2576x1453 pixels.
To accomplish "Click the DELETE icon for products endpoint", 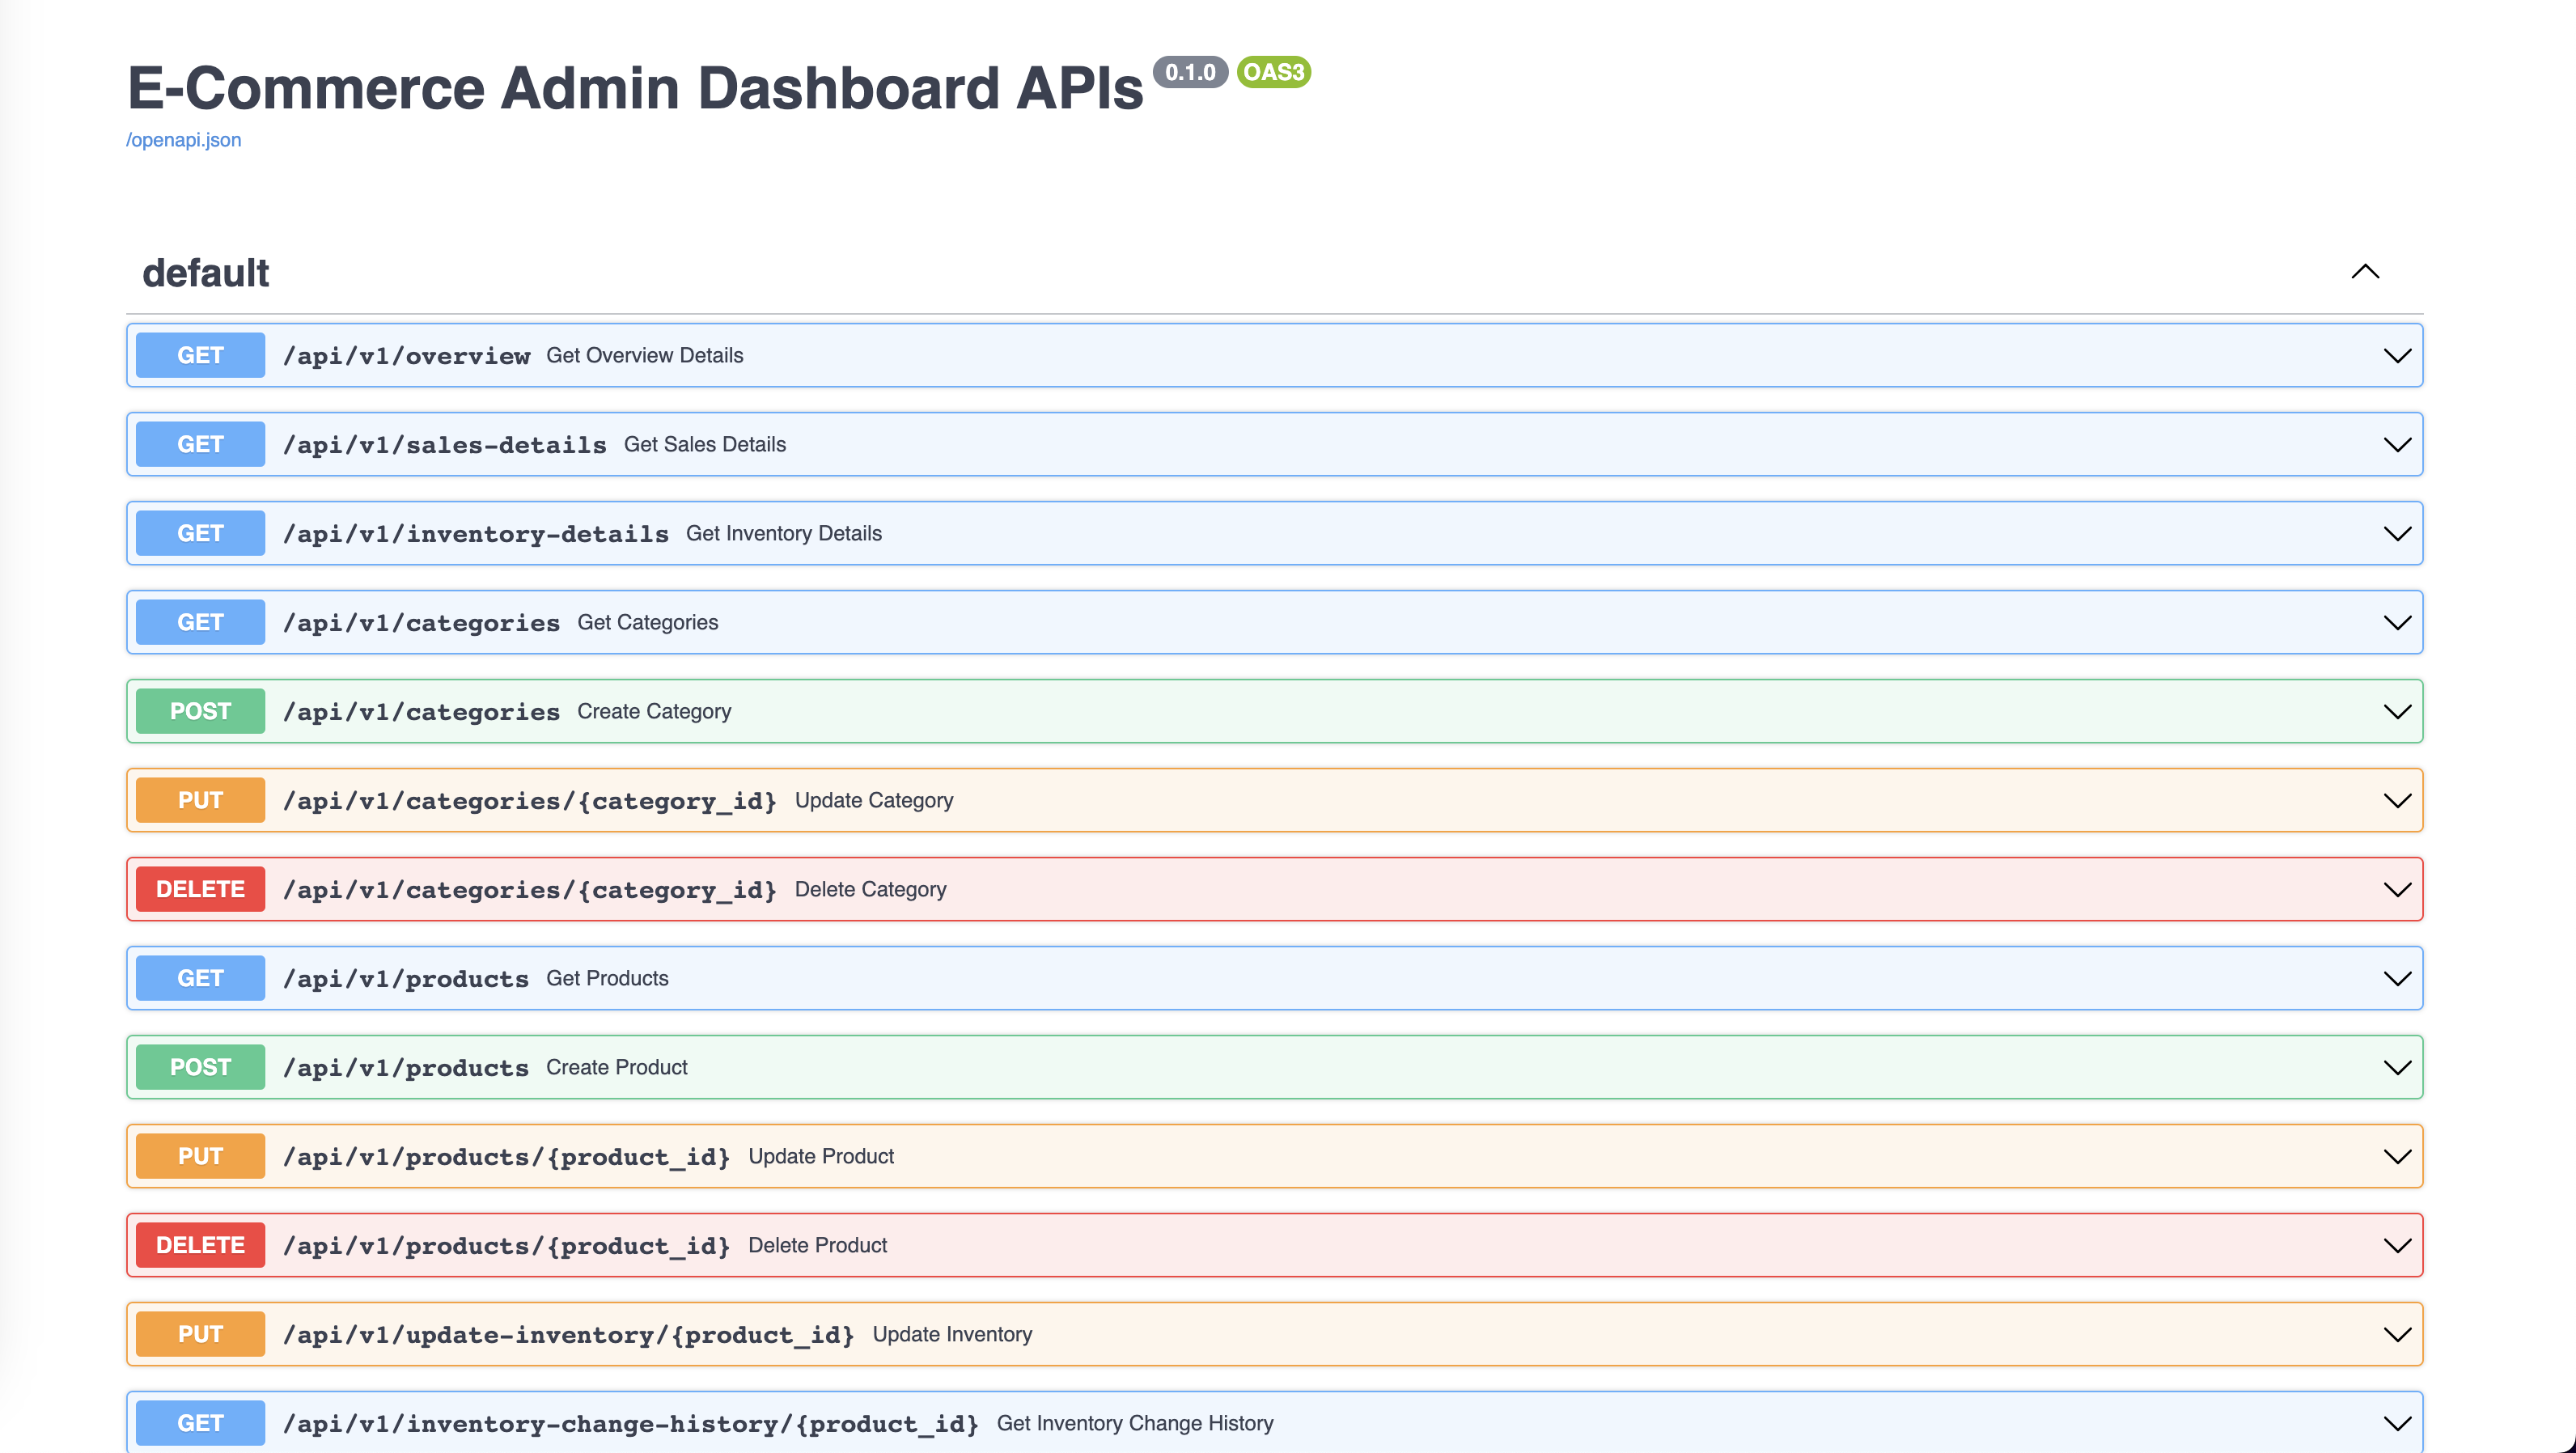I will pos(200,1244).
